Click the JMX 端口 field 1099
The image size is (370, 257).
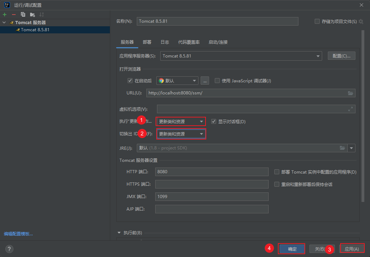click(212, 196)
